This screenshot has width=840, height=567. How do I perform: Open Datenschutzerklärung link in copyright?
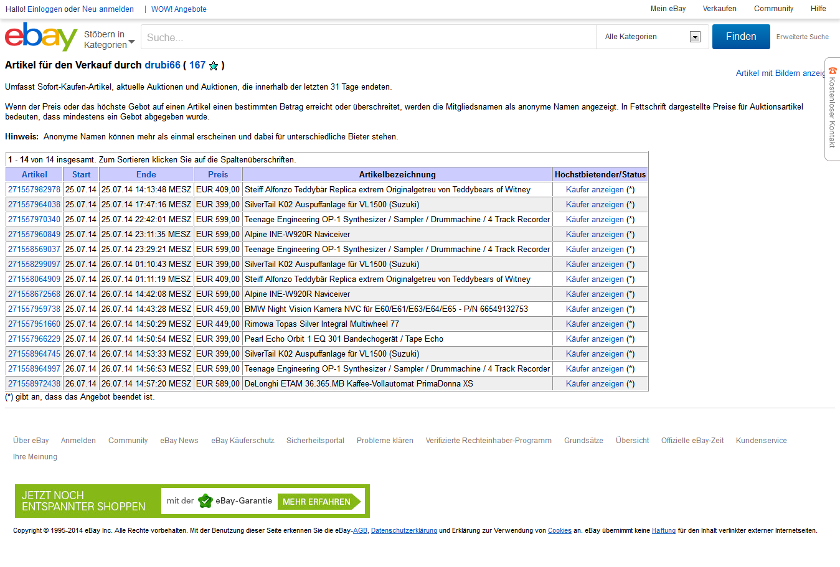404,531
